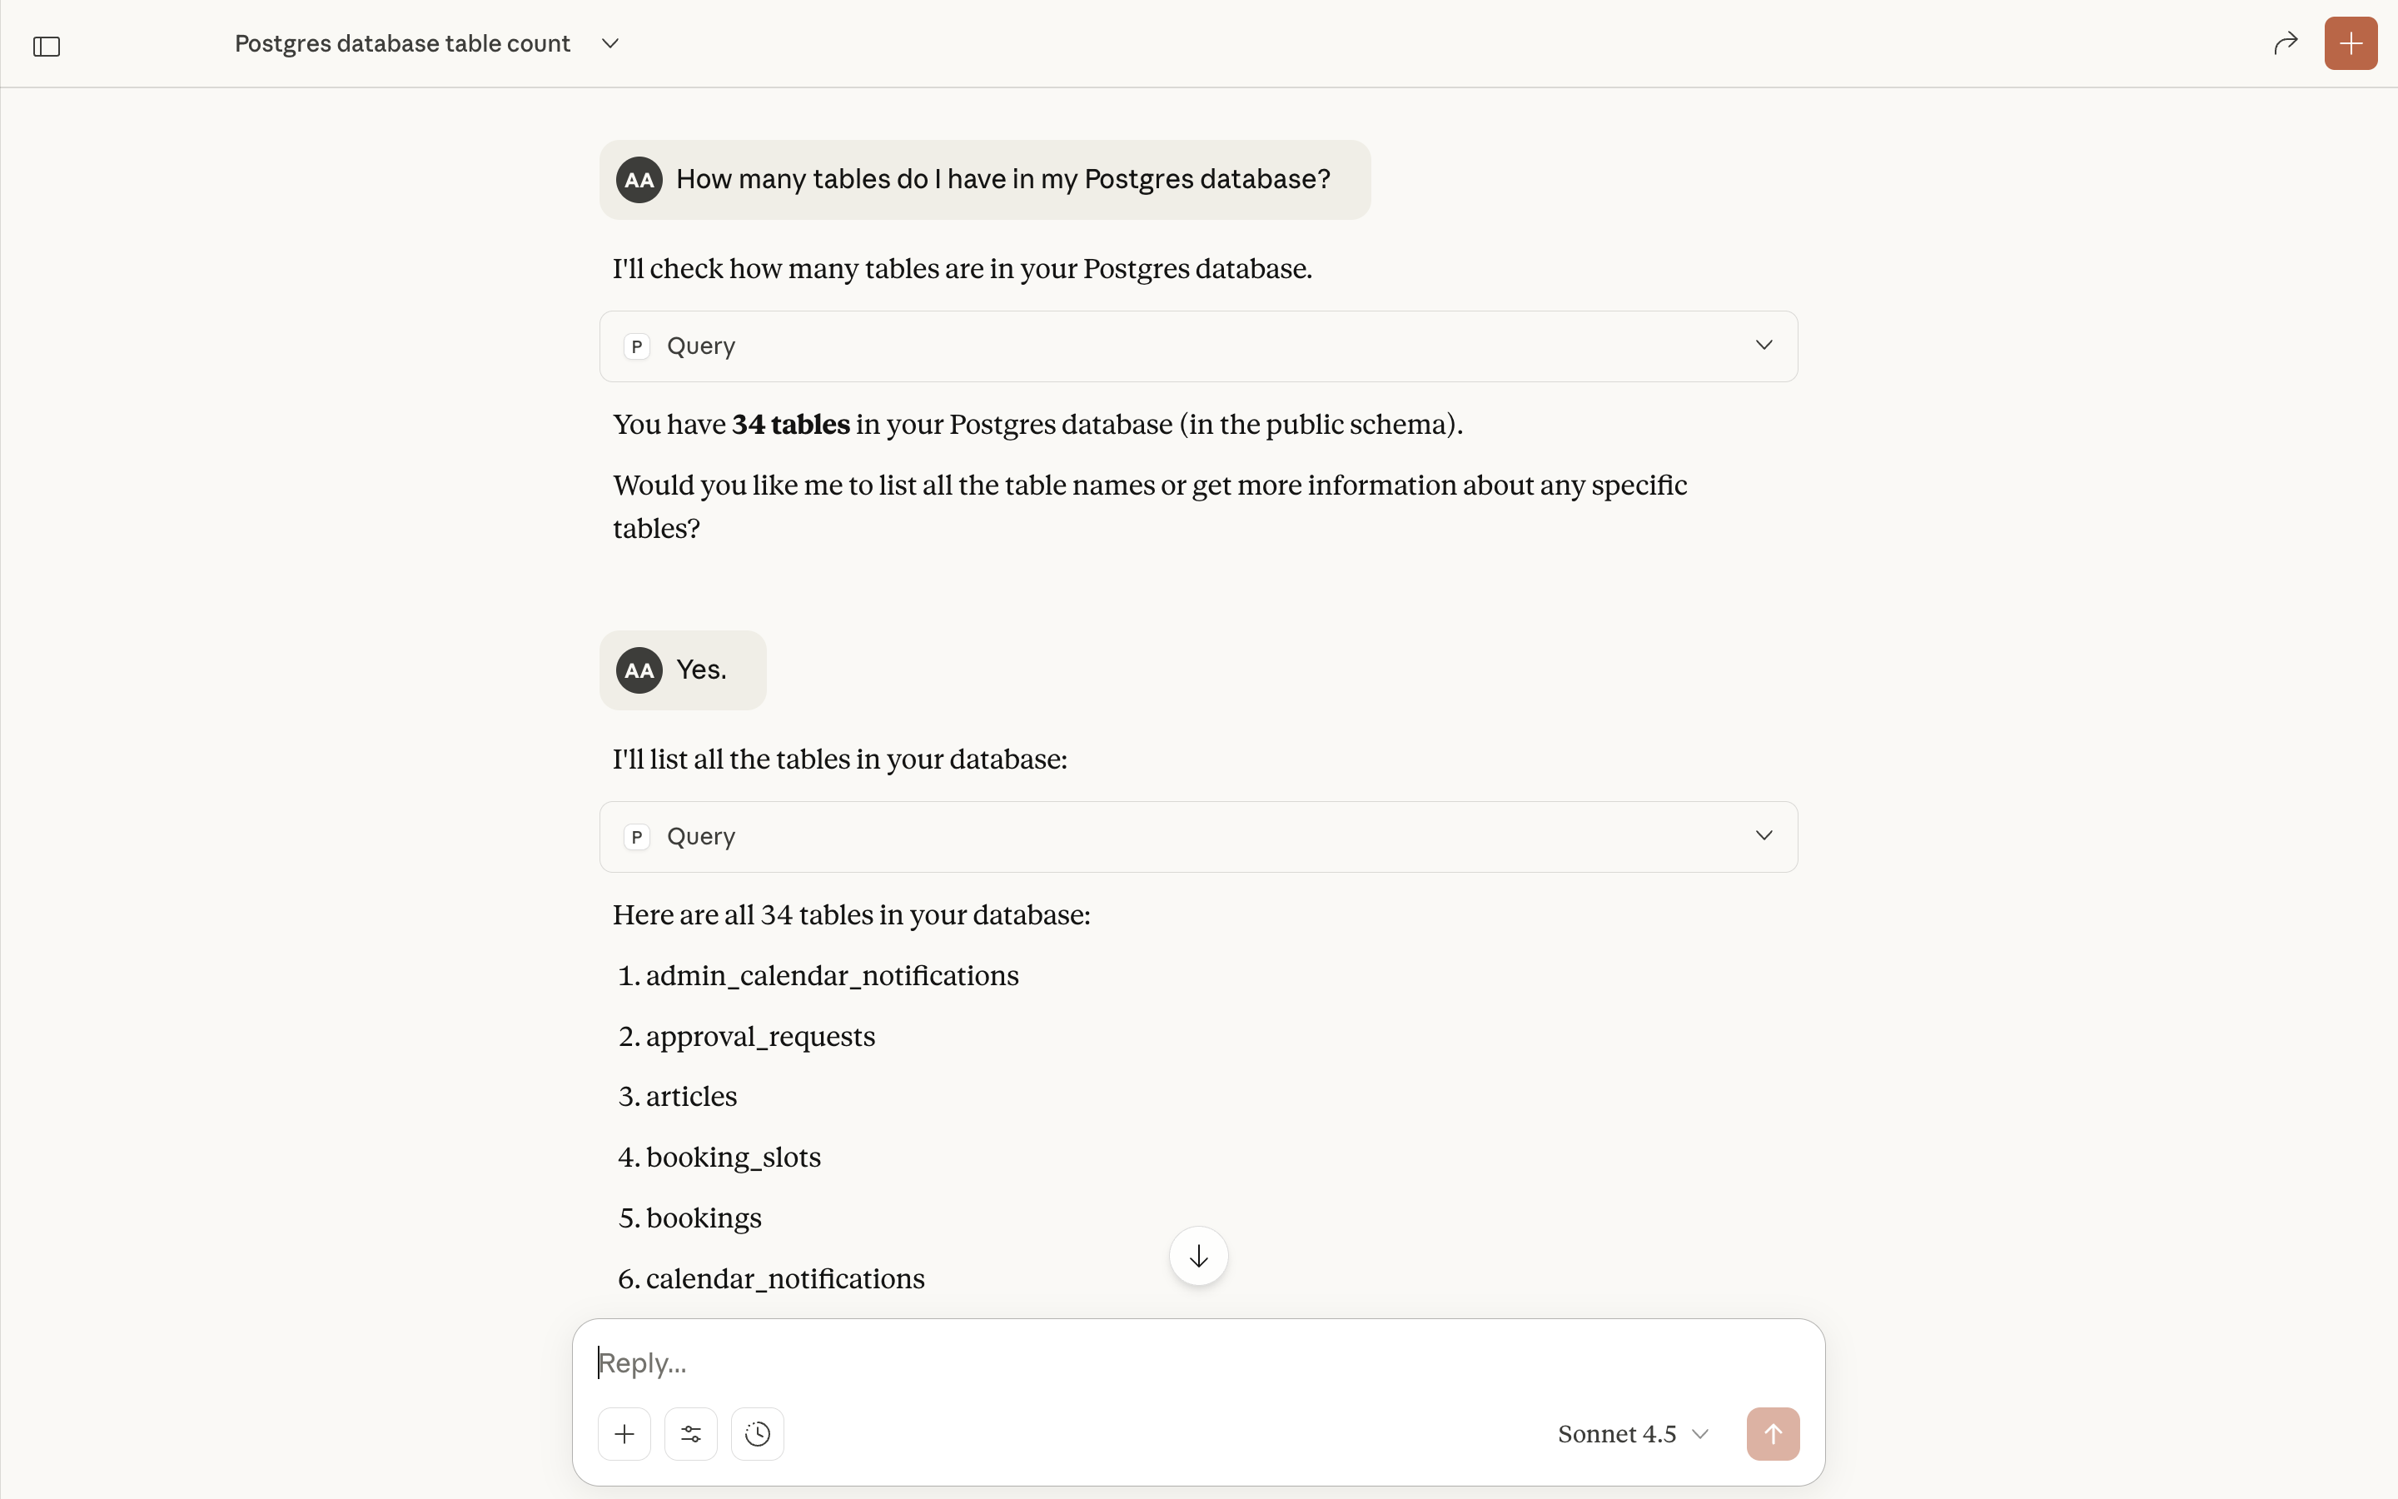Expand the first Query tool result
2398x1499 pixels.
1764,345
